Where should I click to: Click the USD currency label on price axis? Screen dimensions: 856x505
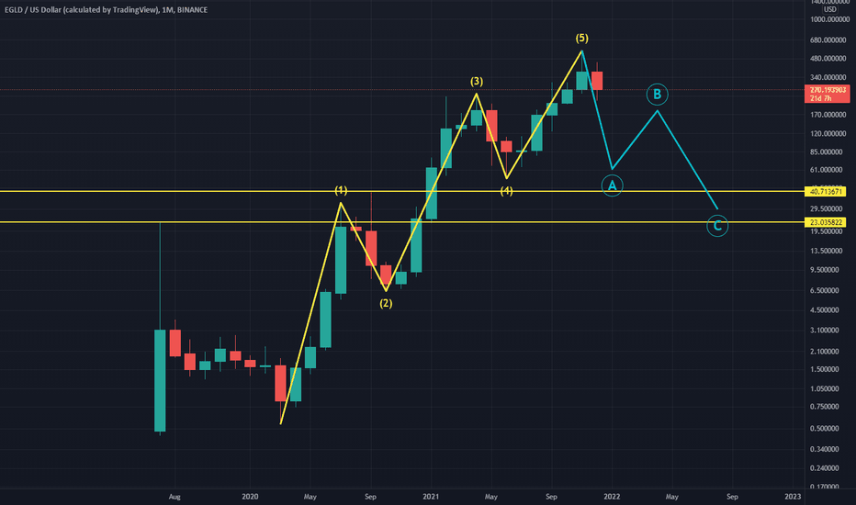pos(829,9)
